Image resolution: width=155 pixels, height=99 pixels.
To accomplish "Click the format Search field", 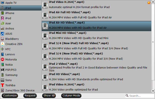I will [x=140, y=96].
